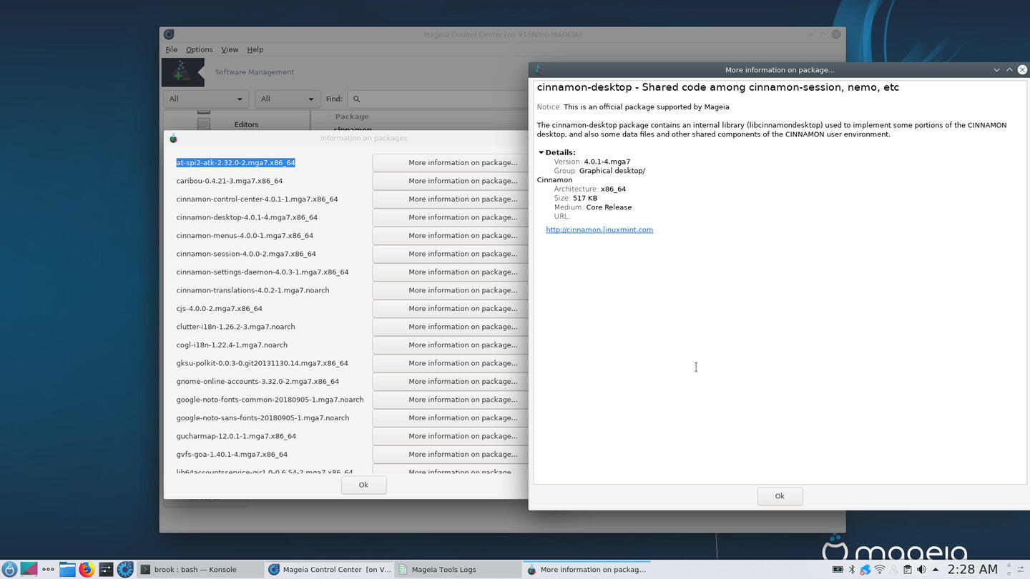Open the clipboard tray icon
Screen dimensions: 1030x579
pos(908,570)
